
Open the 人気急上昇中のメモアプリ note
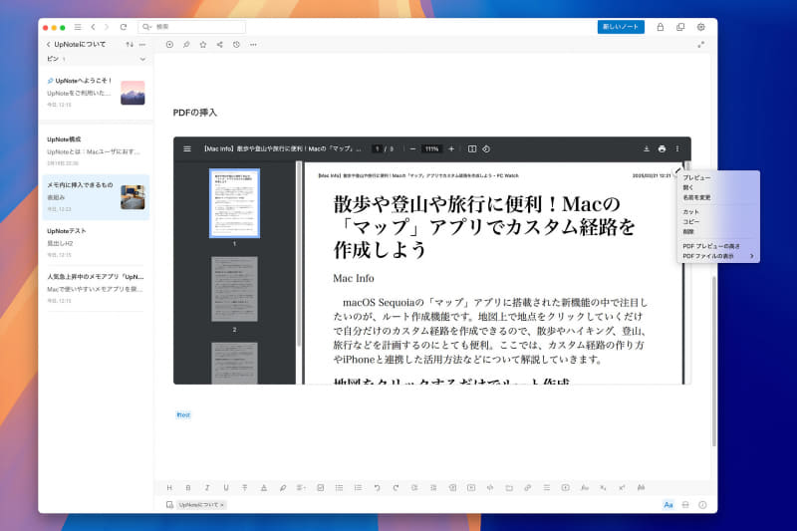[96, 288]
